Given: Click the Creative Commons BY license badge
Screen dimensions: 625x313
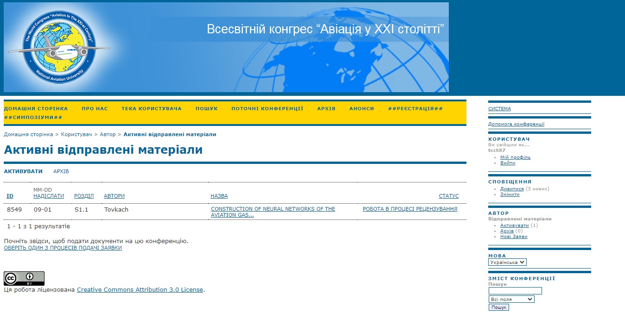Looking at the screenshot, I should (24, 278).
